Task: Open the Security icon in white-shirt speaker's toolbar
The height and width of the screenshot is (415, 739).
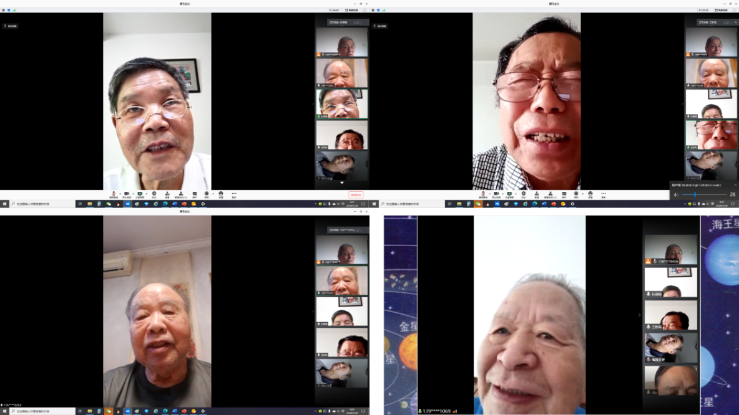Action: pos(154,194)
